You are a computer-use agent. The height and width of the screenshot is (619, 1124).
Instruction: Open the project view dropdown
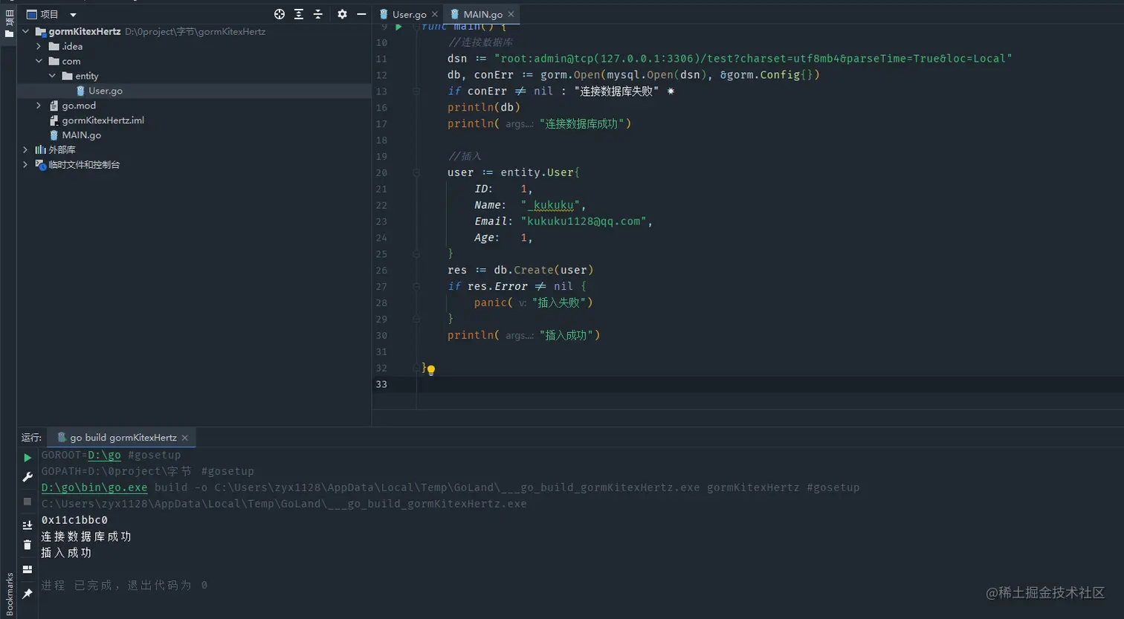[73, 14]
